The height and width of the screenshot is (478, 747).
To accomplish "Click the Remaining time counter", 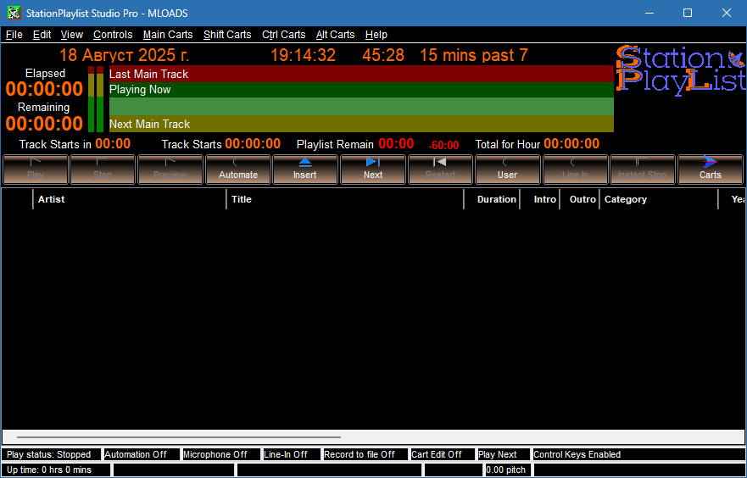I will coord(44,123).
